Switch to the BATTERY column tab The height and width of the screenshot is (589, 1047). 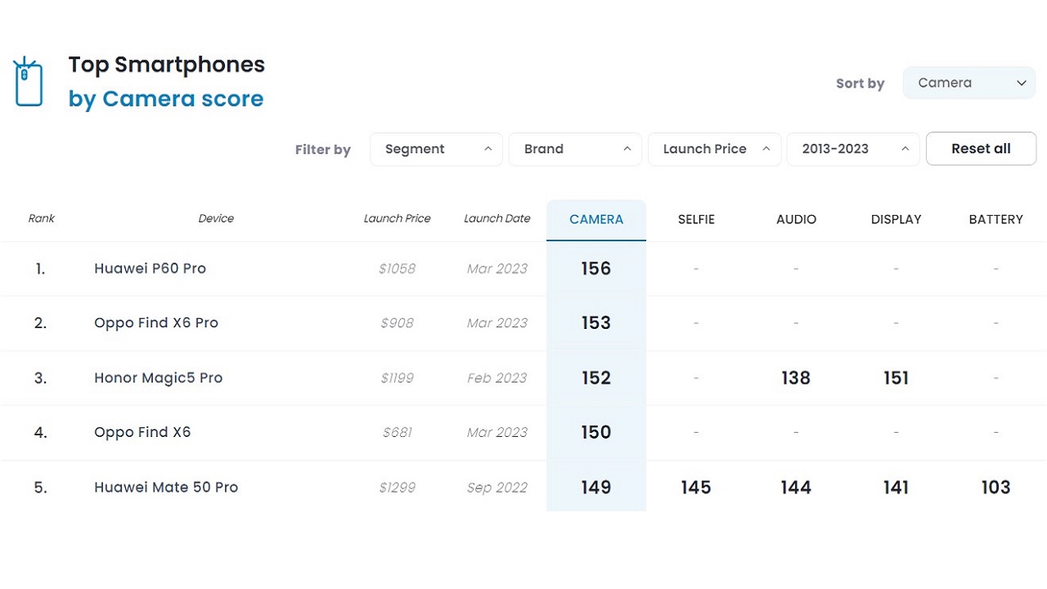coord(995,219)
